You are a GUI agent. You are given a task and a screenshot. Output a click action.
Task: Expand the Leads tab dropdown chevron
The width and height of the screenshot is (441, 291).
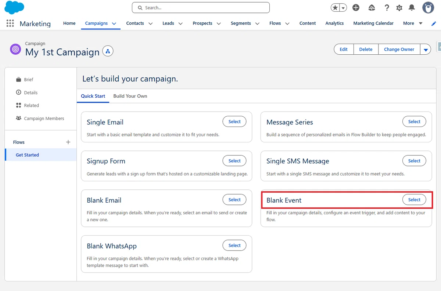pos(180,23)
